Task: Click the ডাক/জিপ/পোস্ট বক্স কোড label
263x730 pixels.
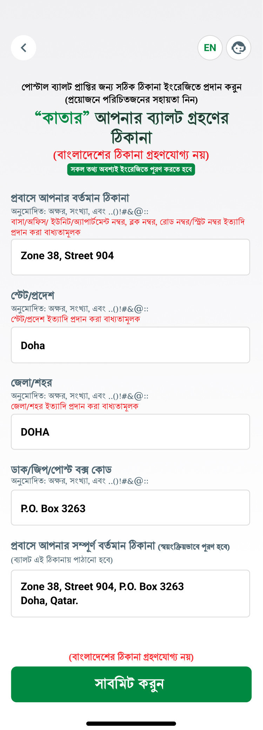Action: [61, 470]
